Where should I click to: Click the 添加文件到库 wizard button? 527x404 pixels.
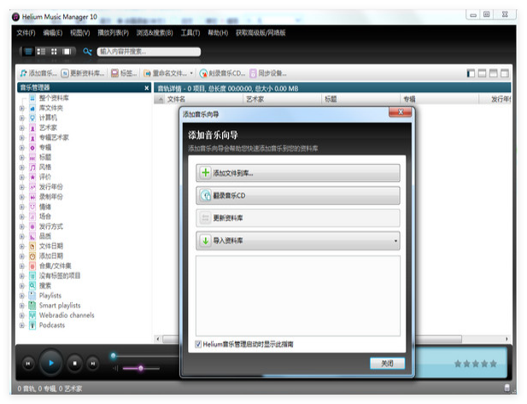(x=297, y=173)
